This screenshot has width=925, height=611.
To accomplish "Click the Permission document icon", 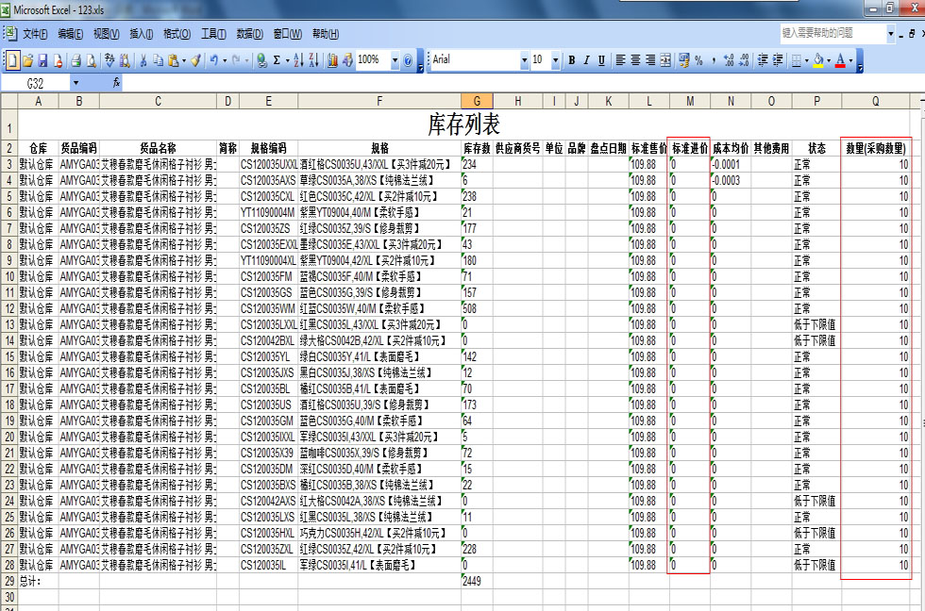I will [x=58, y=60].
